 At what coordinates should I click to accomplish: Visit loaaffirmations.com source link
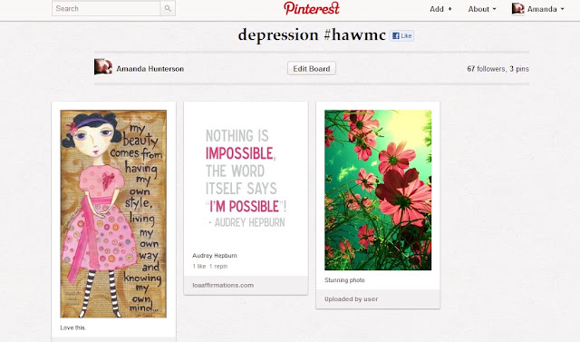(223, 286)
